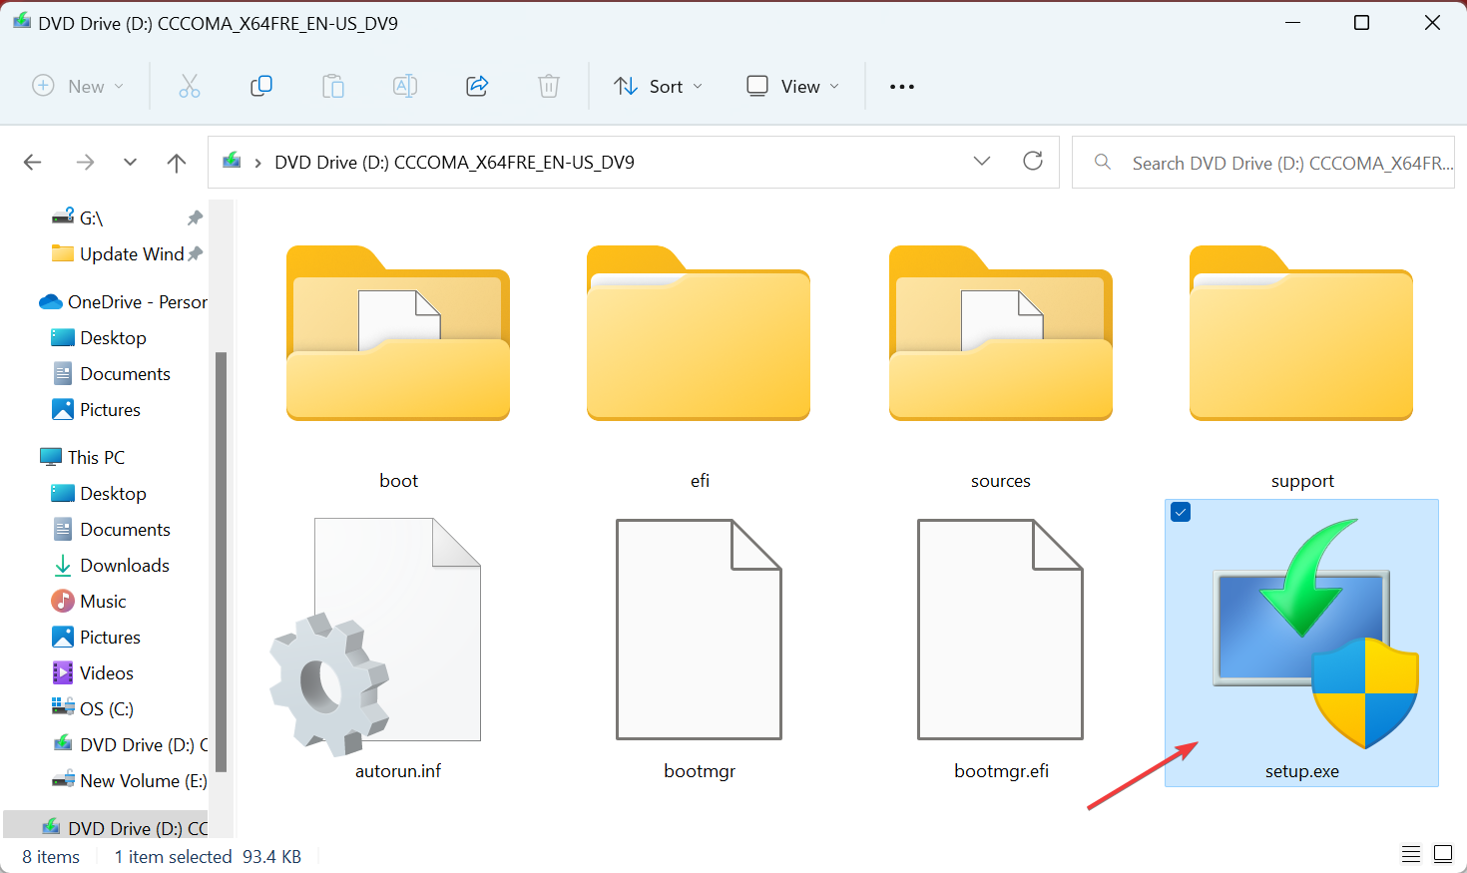Screen dimensions: 1467x873
Task: Select OneDrive - Personal in sidebar
Action: coord(122,301)
